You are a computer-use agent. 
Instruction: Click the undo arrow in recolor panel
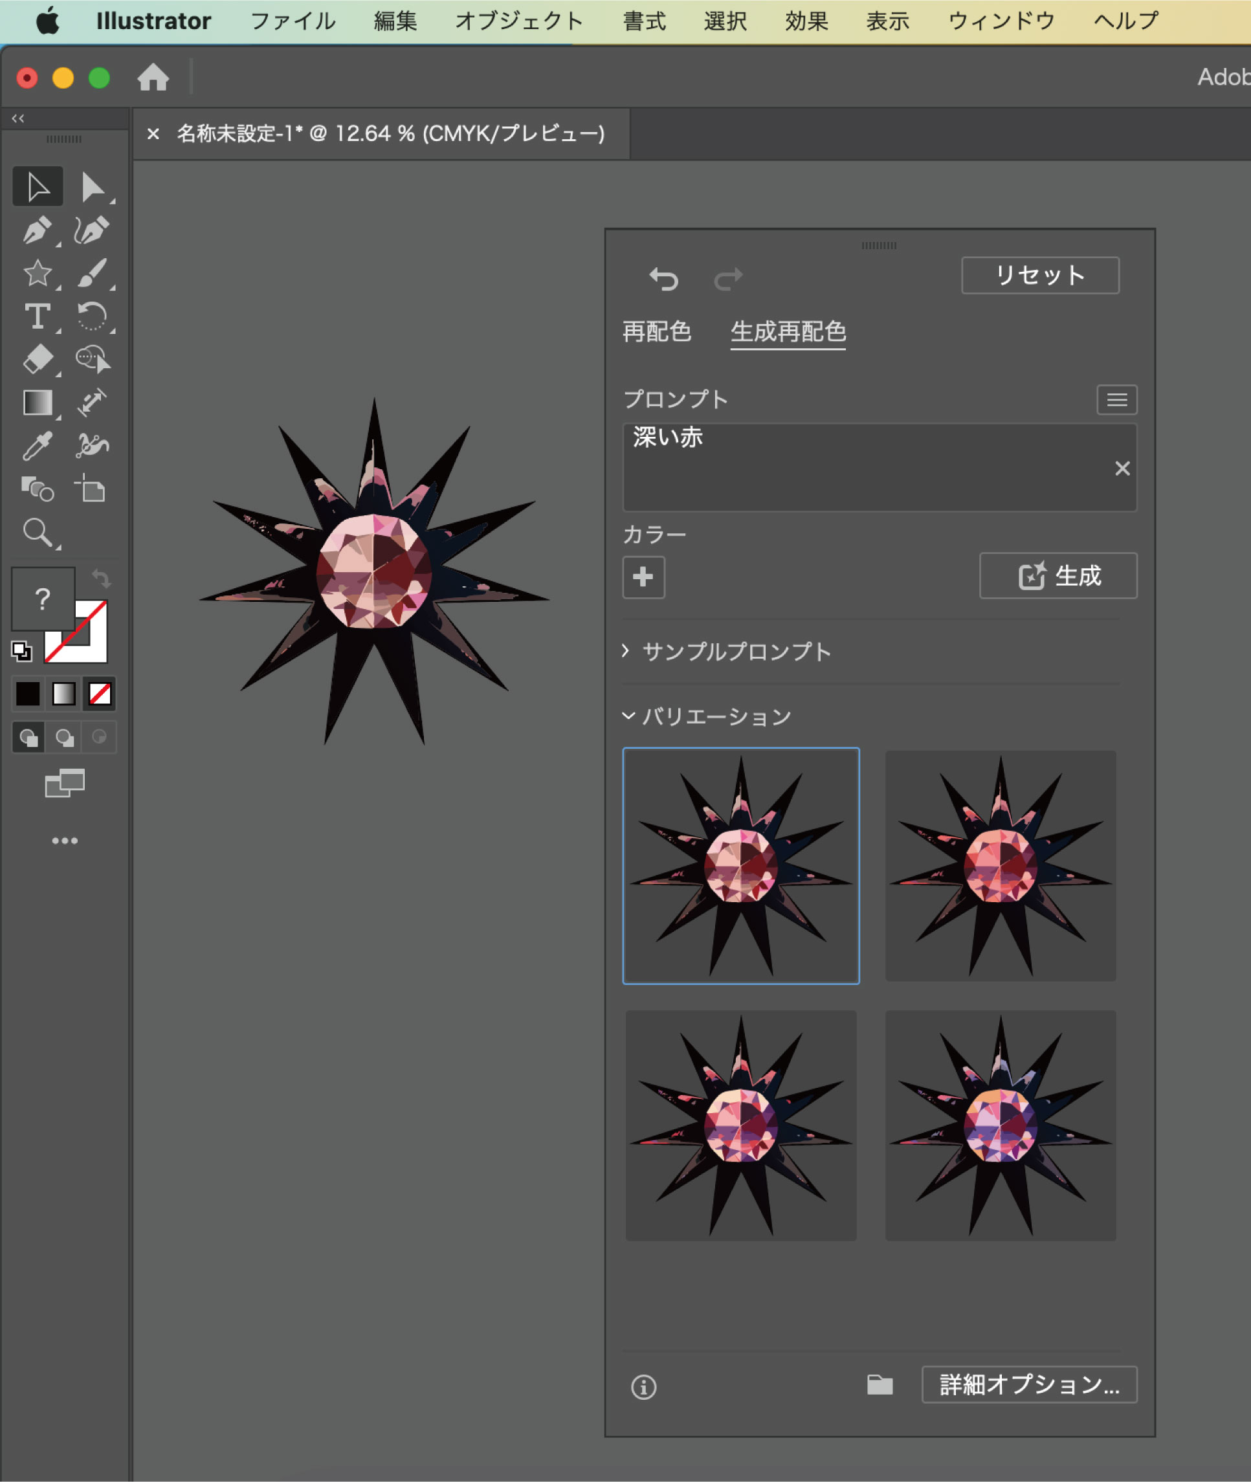pos(664,279)
